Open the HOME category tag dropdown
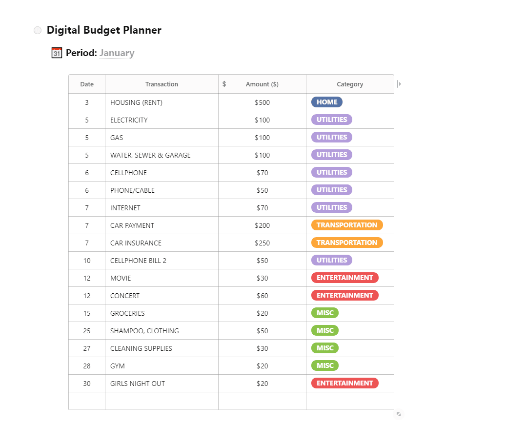526x425 pixels. point(327,102)
